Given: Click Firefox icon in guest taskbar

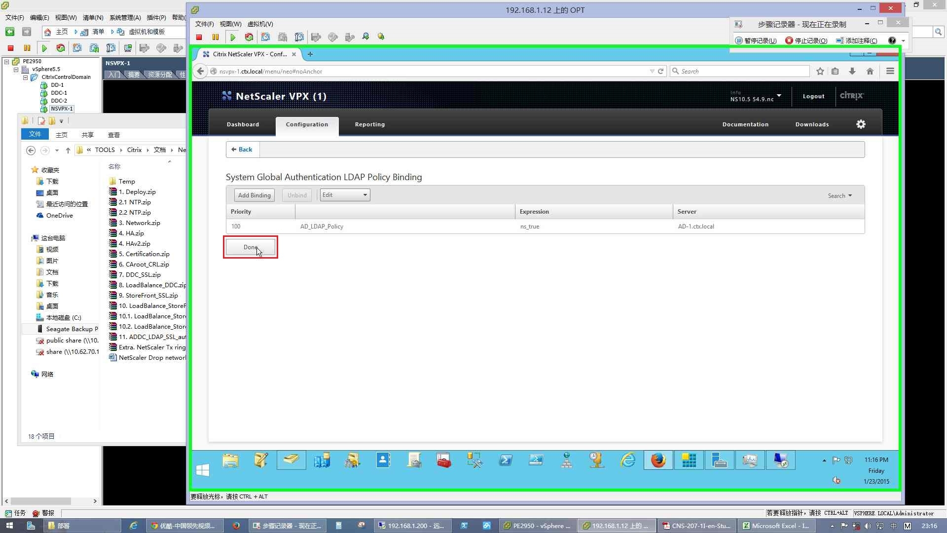Looking at the screenshot, I should click(658, 460).
